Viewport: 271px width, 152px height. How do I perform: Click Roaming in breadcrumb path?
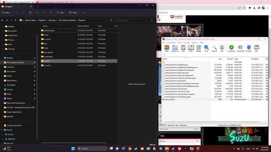(x=52, y=20)
